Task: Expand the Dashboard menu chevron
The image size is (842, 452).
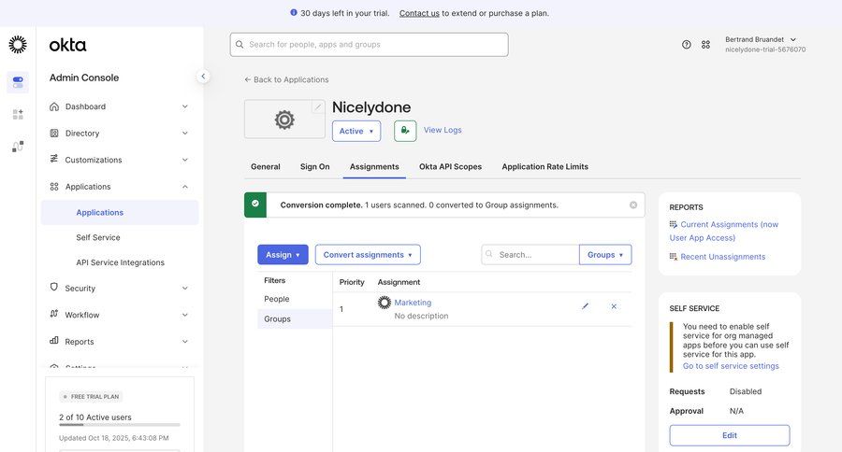Action: pos(184,106)
